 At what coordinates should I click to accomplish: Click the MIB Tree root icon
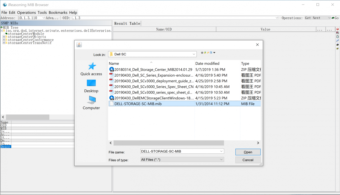[x=2, y=28]
